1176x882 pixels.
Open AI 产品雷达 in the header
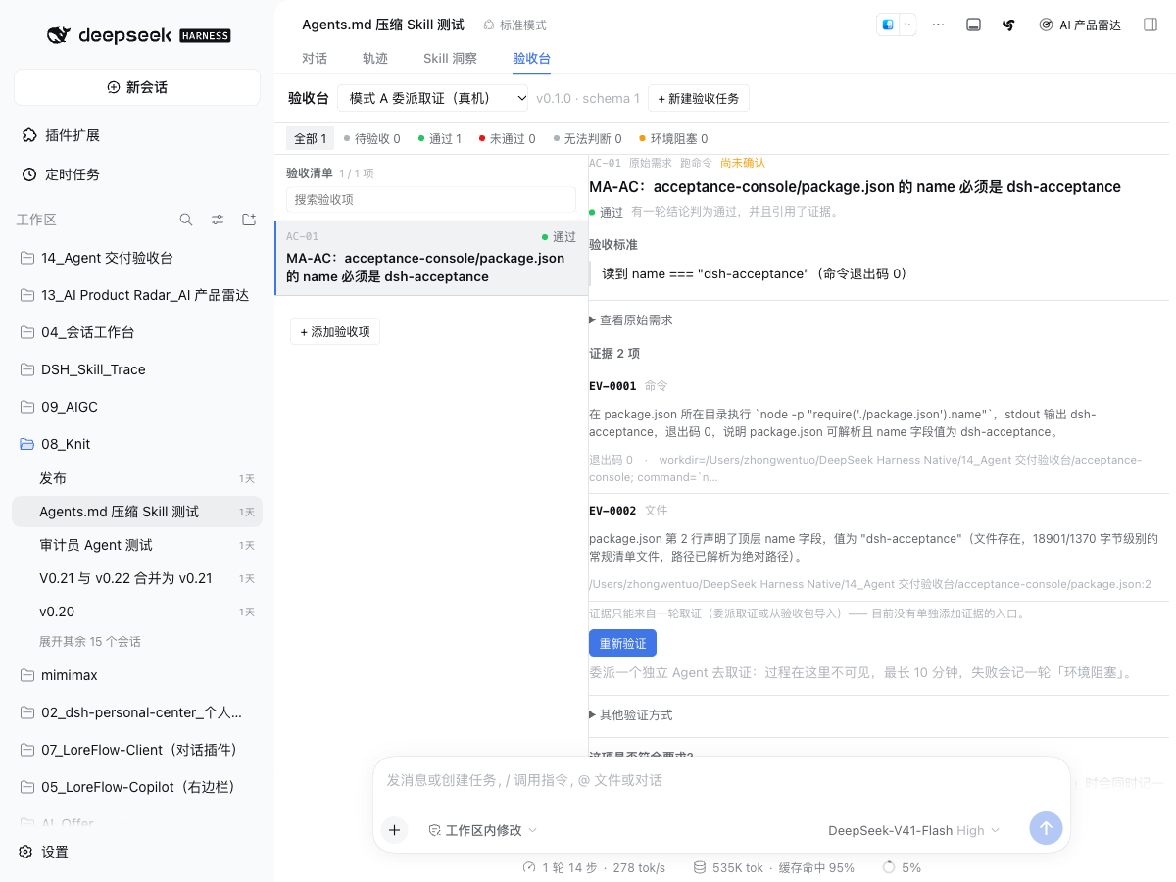(x=1080, y=24)
